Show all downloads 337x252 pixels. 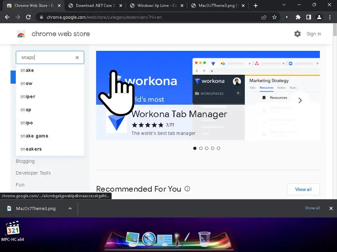point(312,208)
